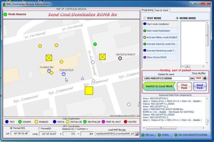This screenshot has width=214, height=142.
Task: Click down arrow of work mode list scrollbar
Action: (207, 63)
